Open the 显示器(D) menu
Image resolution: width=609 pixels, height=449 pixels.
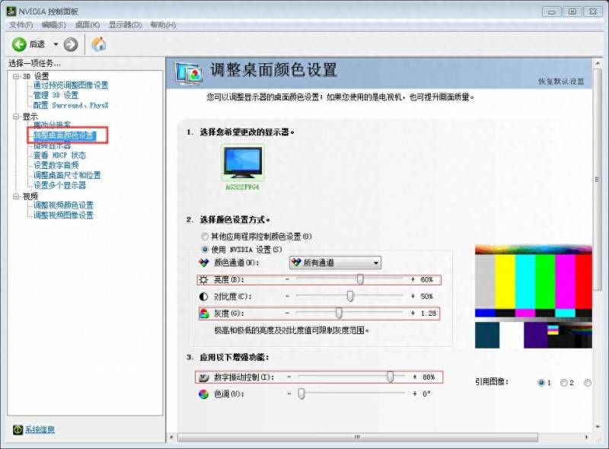coord(125,25)
